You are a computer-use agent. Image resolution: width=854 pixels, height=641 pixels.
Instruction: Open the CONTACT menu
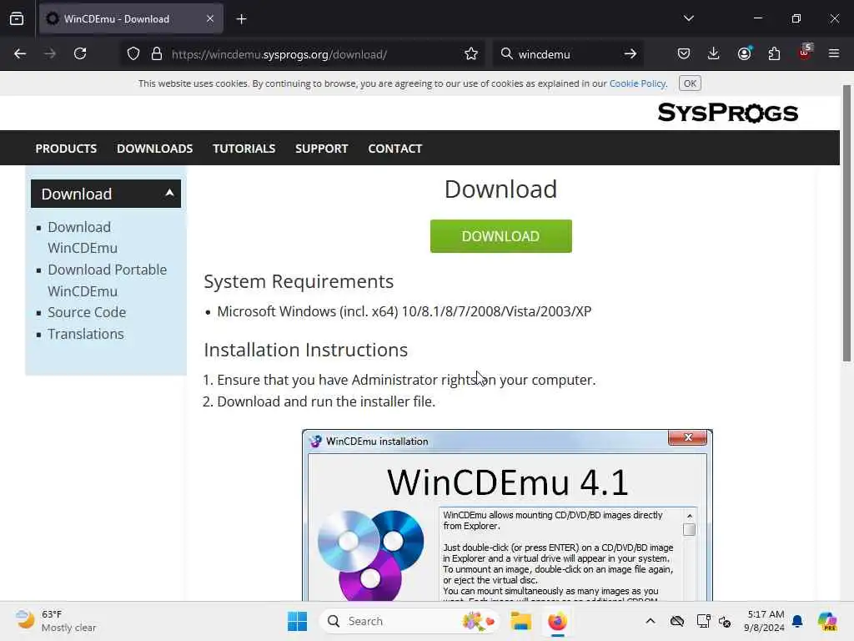click(x=394, y=149)
